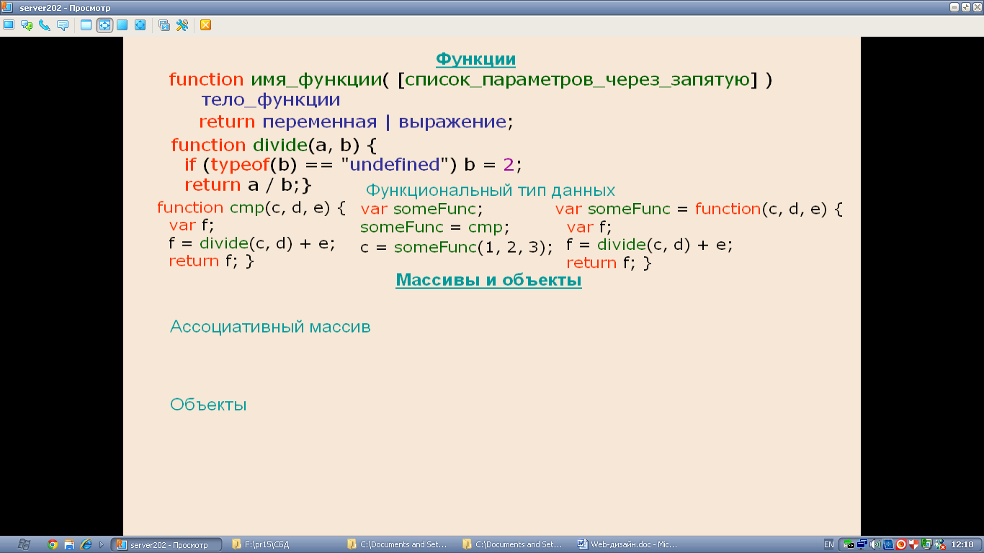Click the green R monitor tray icon
Image resolution: width=984 pixels, height=553 pixels.
tap(926, 544)
